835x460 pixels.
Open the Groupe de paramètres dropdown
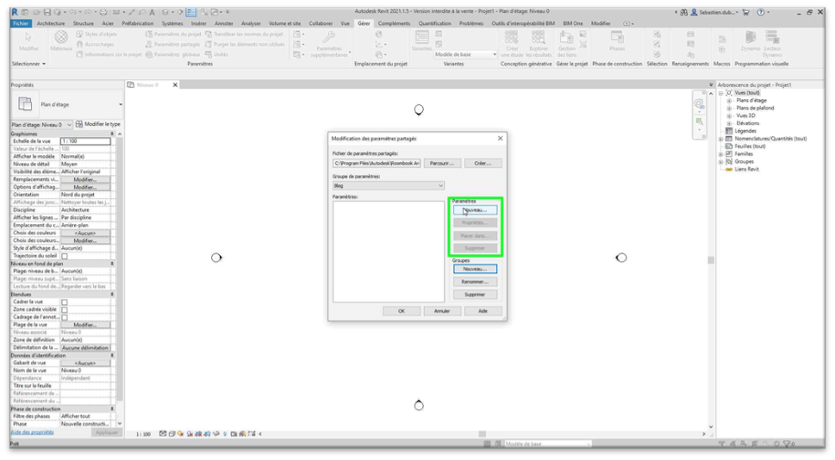coord(388,185)
